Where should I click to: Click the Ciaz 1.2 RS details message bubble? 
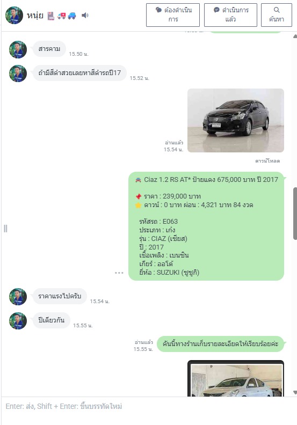point(206,226)
